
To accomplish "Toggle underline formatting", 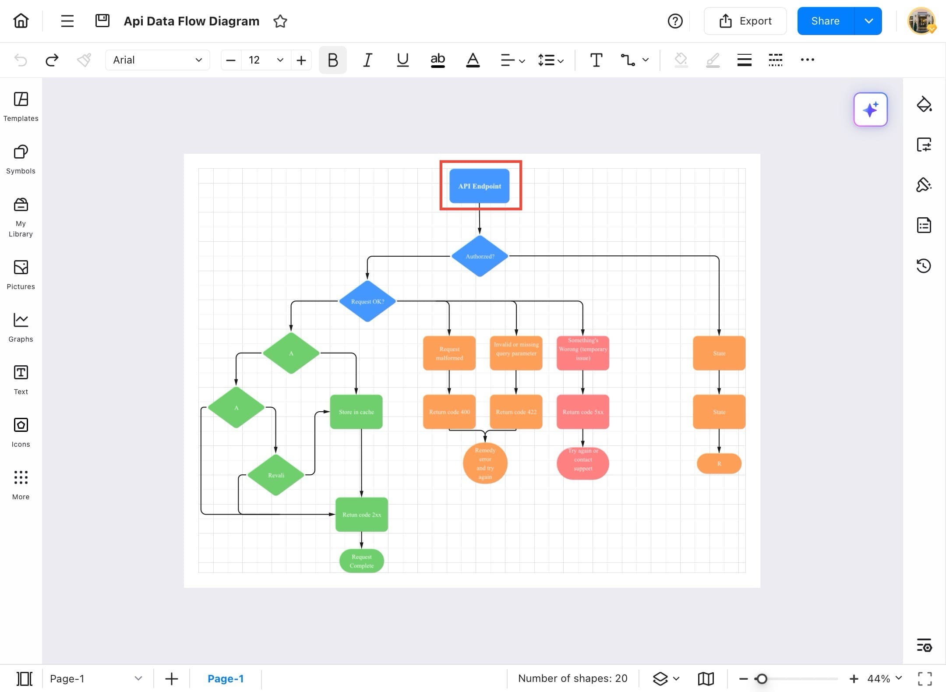I will 402,60.
